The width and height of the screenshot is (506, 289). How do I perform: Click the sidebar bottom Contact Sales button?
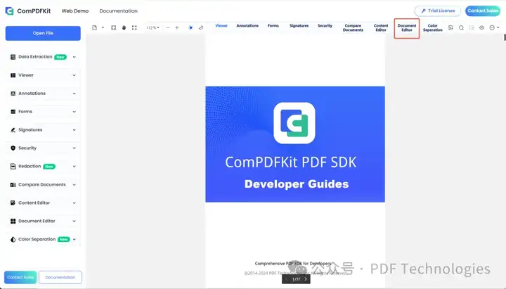pos(20,277)
